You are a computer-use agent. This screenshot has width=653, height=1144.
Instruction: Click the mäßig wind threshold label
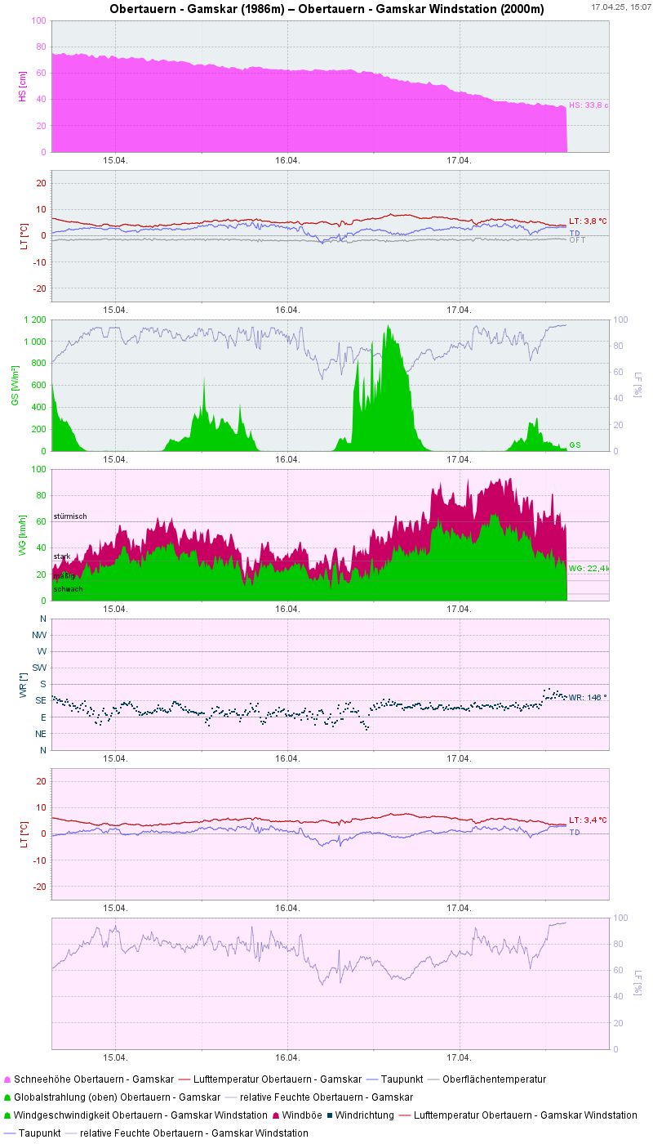[x=64, y=576]
